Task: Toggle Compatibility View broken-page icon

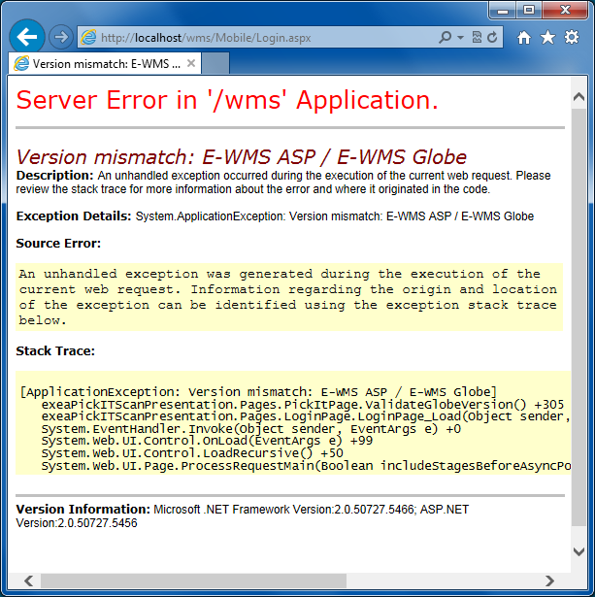Action: pyautogui.click(x=477, y=37)
